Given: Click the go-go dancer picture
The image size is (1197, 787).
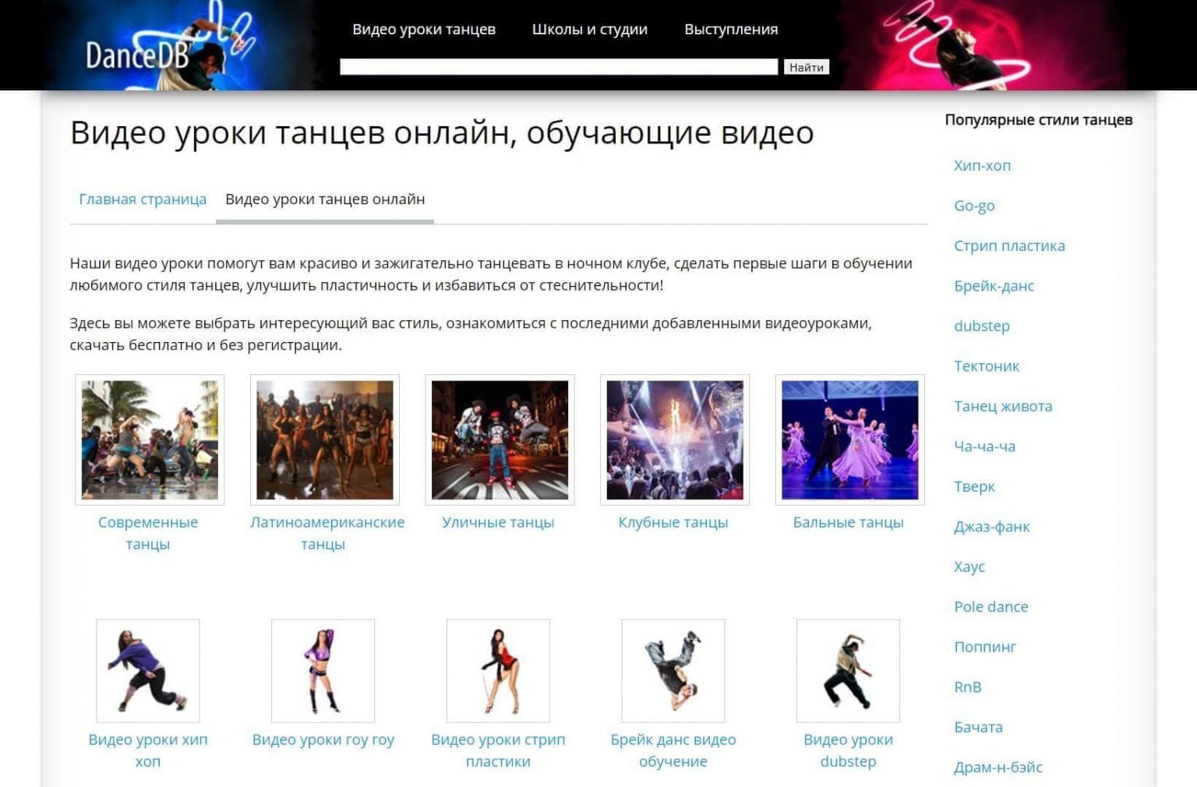Looking at the screenshot, I should click(323, 671).
